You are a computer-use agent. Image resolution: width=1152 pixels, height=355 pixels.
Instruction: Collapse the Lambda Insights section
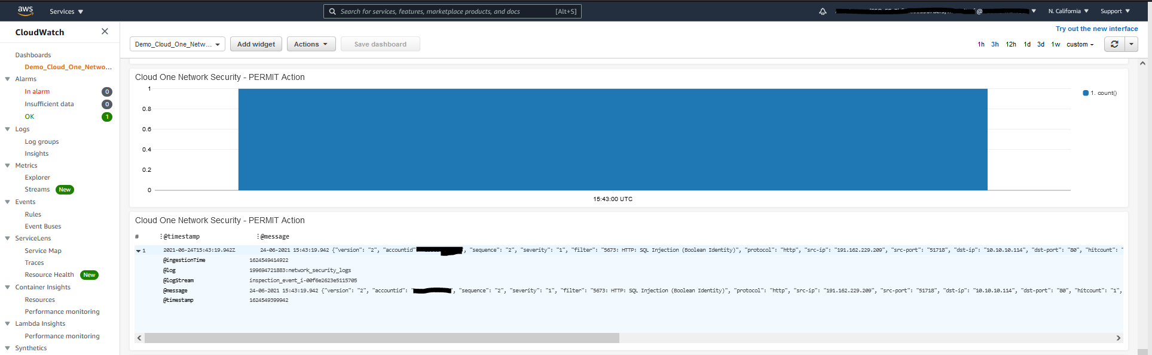tap(7, 323)
